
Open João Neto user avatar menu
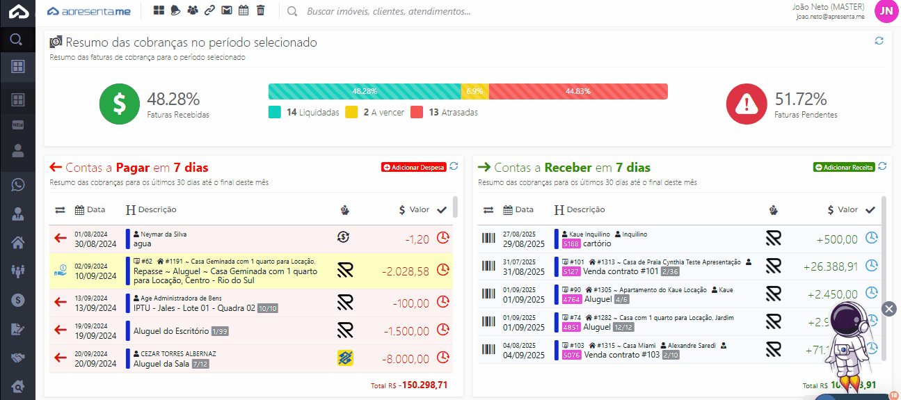coord(886,11)
